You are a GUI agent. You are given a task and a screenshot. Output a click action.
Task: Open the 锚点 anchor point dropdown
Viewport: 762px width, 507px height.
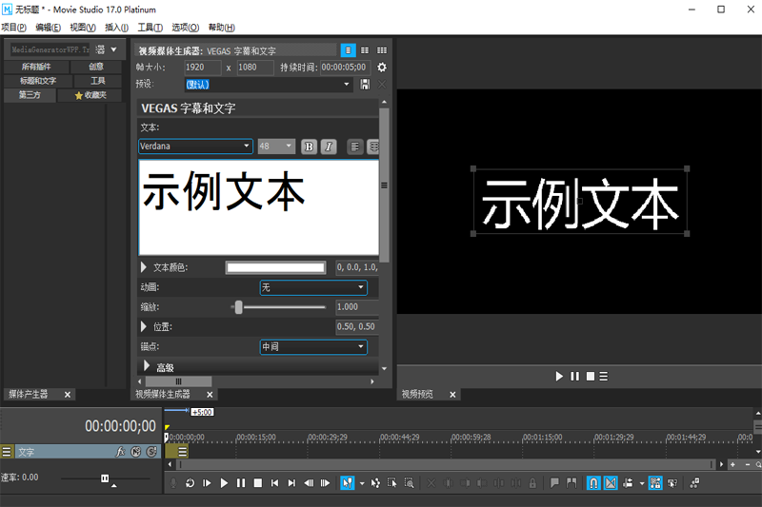pyautogui.click(x=313, y=347)
